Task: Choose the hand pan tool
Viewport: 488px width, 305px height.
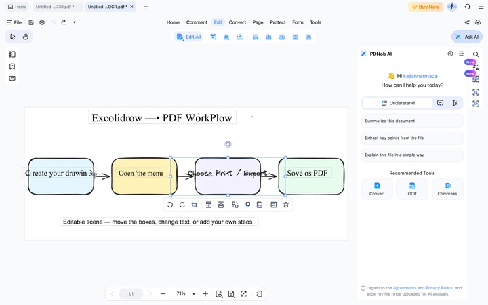Action: click(26, 37)
